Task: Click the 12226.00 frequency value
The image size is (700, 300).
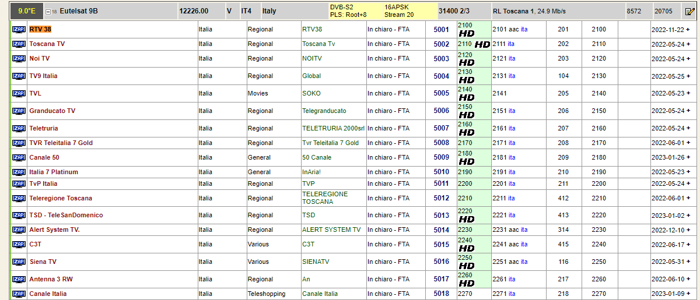Action: click(x=194, y=10)
